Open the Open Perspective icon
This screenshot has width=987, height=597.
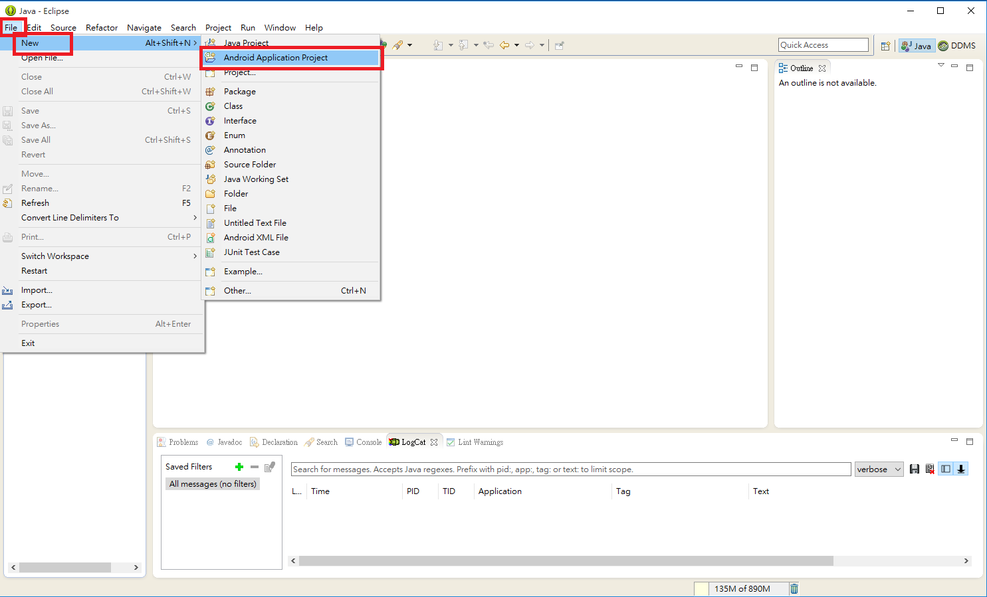coord(885,46)
